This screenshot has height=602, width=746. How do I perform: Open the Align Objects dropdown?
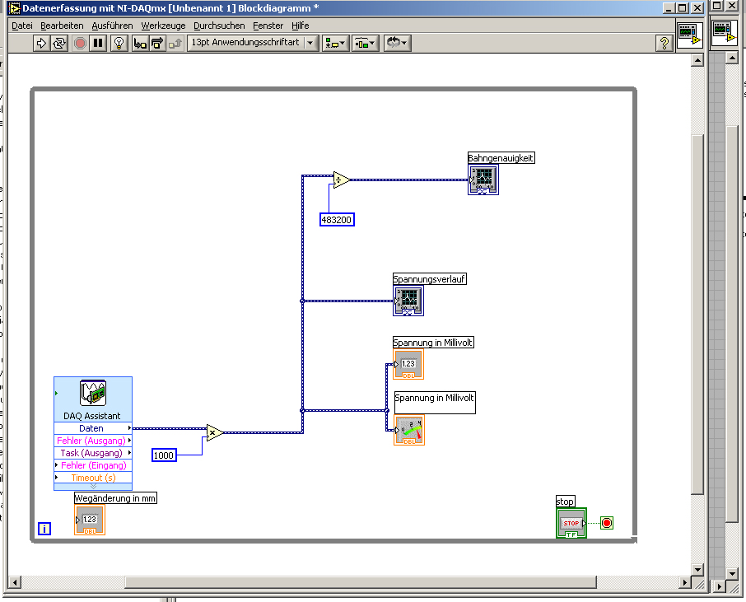click(336, 44)
